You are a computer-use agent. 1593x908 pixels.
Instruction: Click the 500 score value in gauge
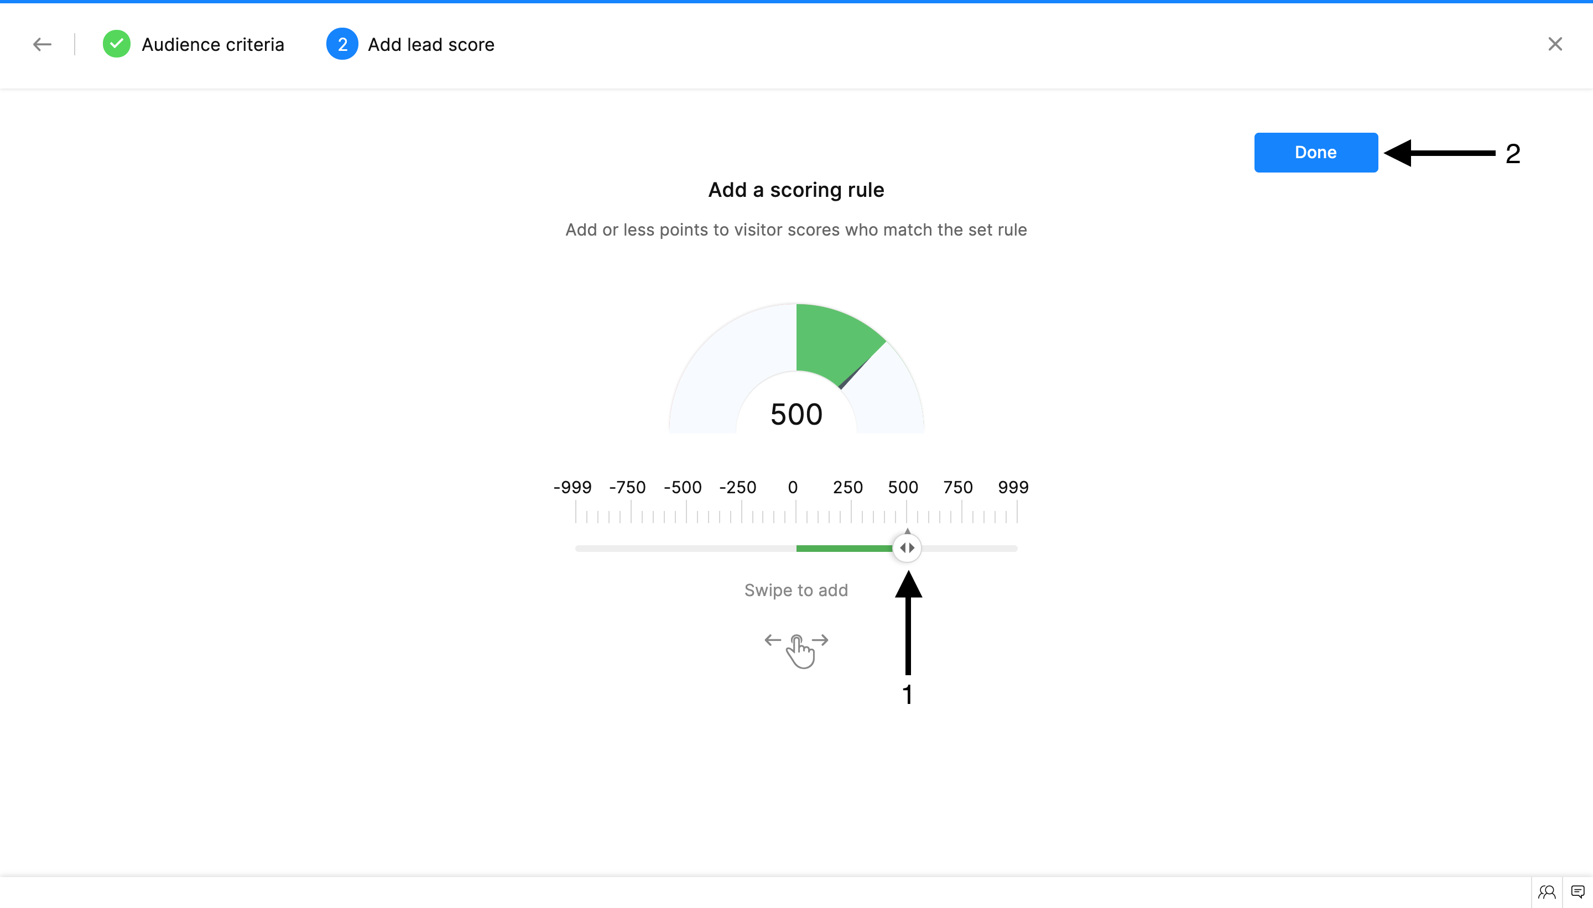pos(796,414)
